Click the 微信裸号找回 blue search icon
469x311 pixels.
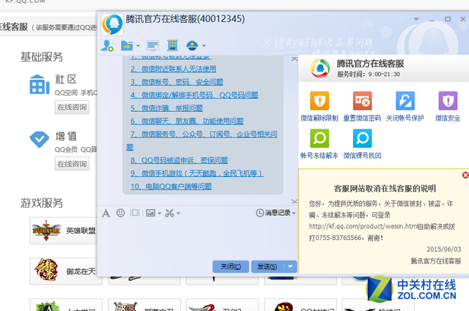click(x=362, y=138)
